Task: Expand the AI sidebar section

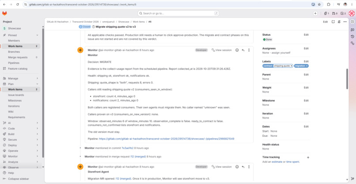Action: [x=37, y=123]
